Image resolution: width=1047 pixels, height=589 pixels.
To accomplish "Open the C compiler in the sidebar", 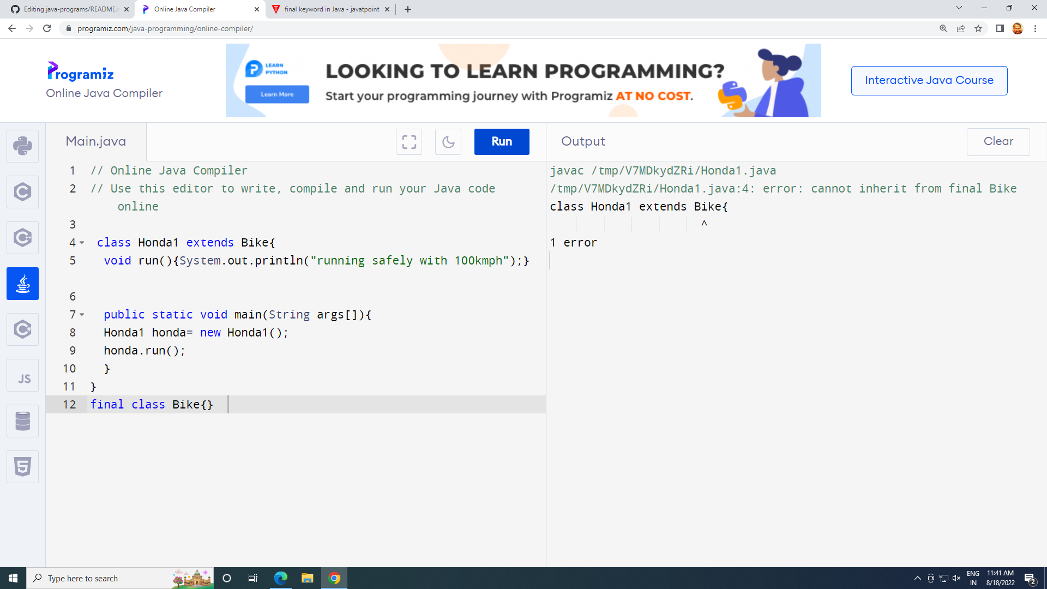I will pos(22,191).
